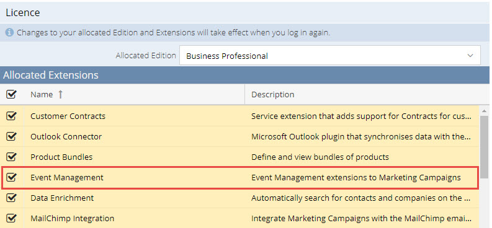This screenshot has width=492, height=228.
Task: Uncheck the Outlook Connector extension checkbox
Action: click(x=11, y=136)
